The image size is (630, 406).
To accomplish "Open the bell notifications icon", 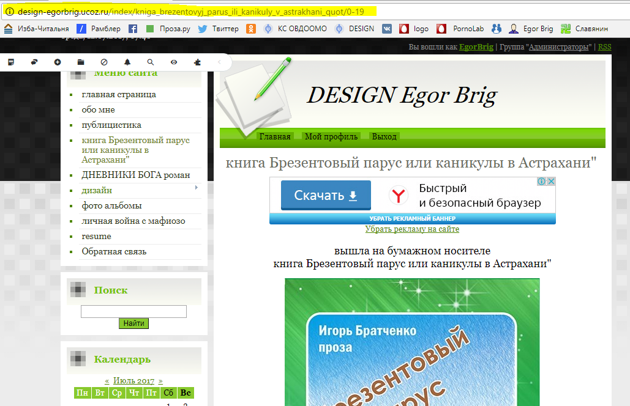I will pos(127,62).
